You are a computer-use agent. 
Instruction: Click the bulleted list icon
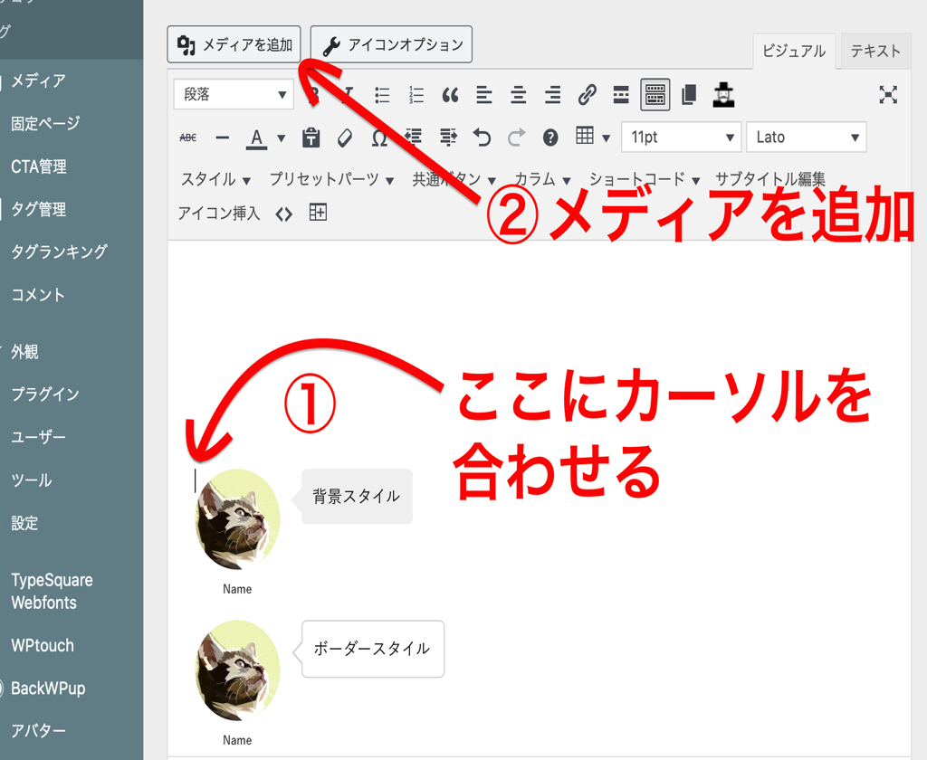pos(382,95)
